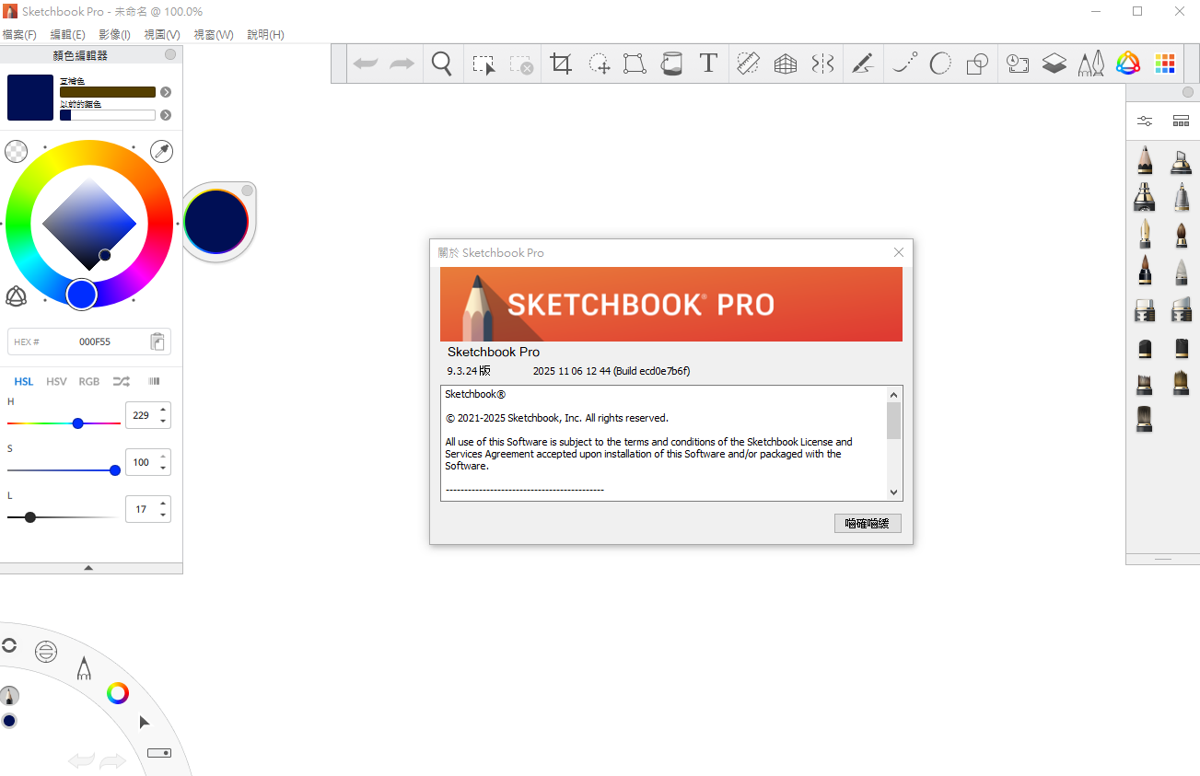Viewport: 1200px width, 776px height.
Task: Open the Color Editor wheel icon in toolbar
Action: (1128, 63)
